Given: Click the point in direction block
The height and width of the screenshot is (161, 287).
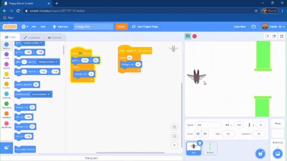Looking at the screenshot, I should (x=27, y=85).
